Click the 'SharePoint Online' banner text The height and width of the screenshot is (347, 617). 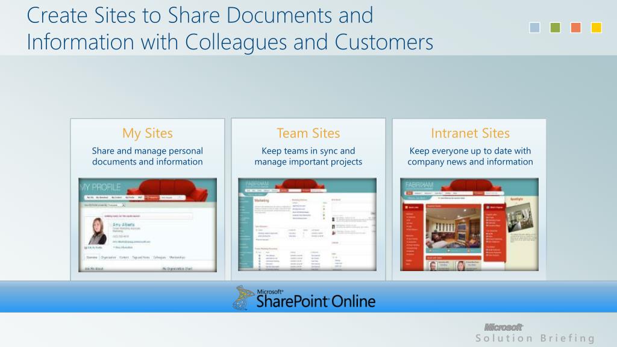pos(316,301)
